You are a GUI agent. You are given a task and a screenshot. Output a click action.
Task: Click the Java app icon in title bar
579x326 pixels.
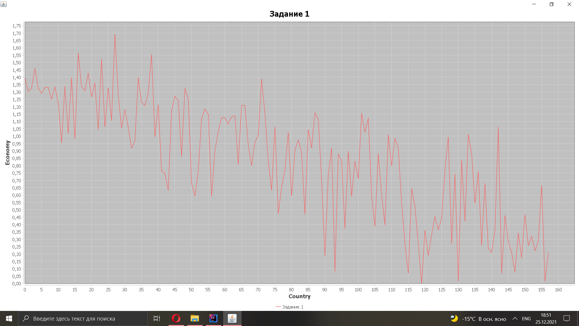4,4
